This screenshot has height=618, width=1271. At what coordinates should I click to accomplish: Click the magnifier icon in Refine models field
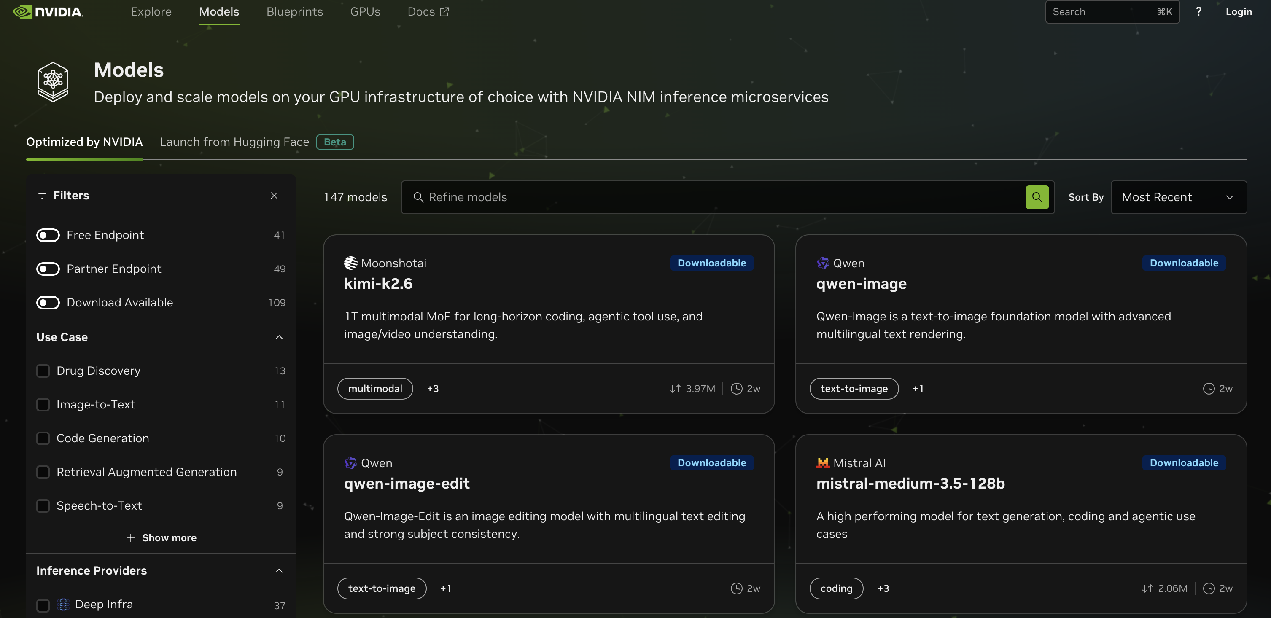click(418, 197)
